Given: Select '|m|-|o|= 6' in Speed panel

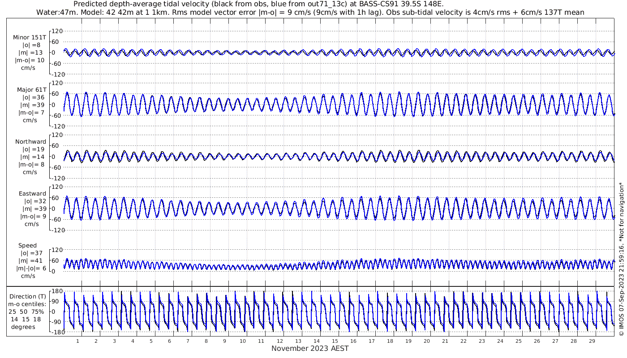Looking at the screenshot, I should 31,268.
